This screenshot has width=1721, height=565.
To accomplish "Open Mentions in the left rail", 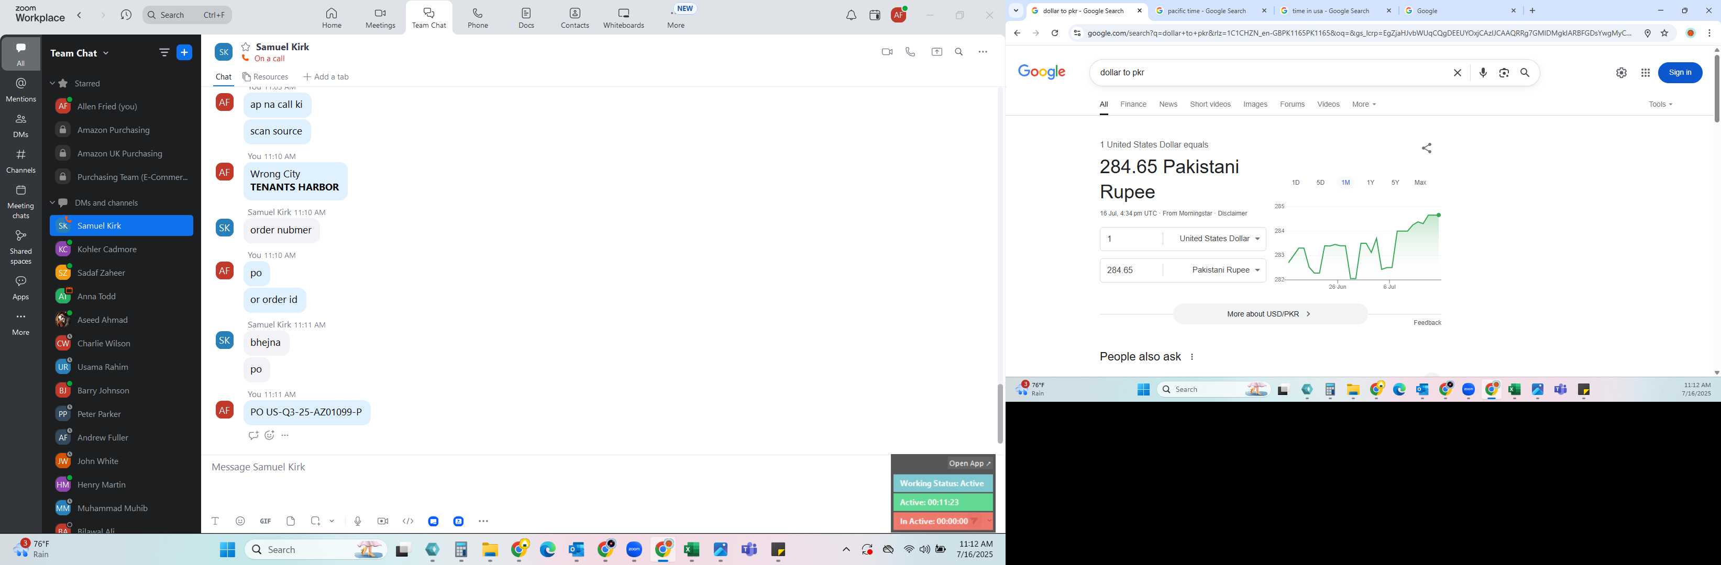I will click(21, 89).
